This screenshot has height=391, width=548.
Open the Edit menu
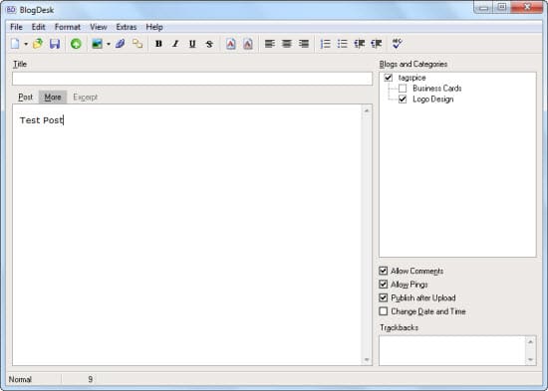(38, 27)
